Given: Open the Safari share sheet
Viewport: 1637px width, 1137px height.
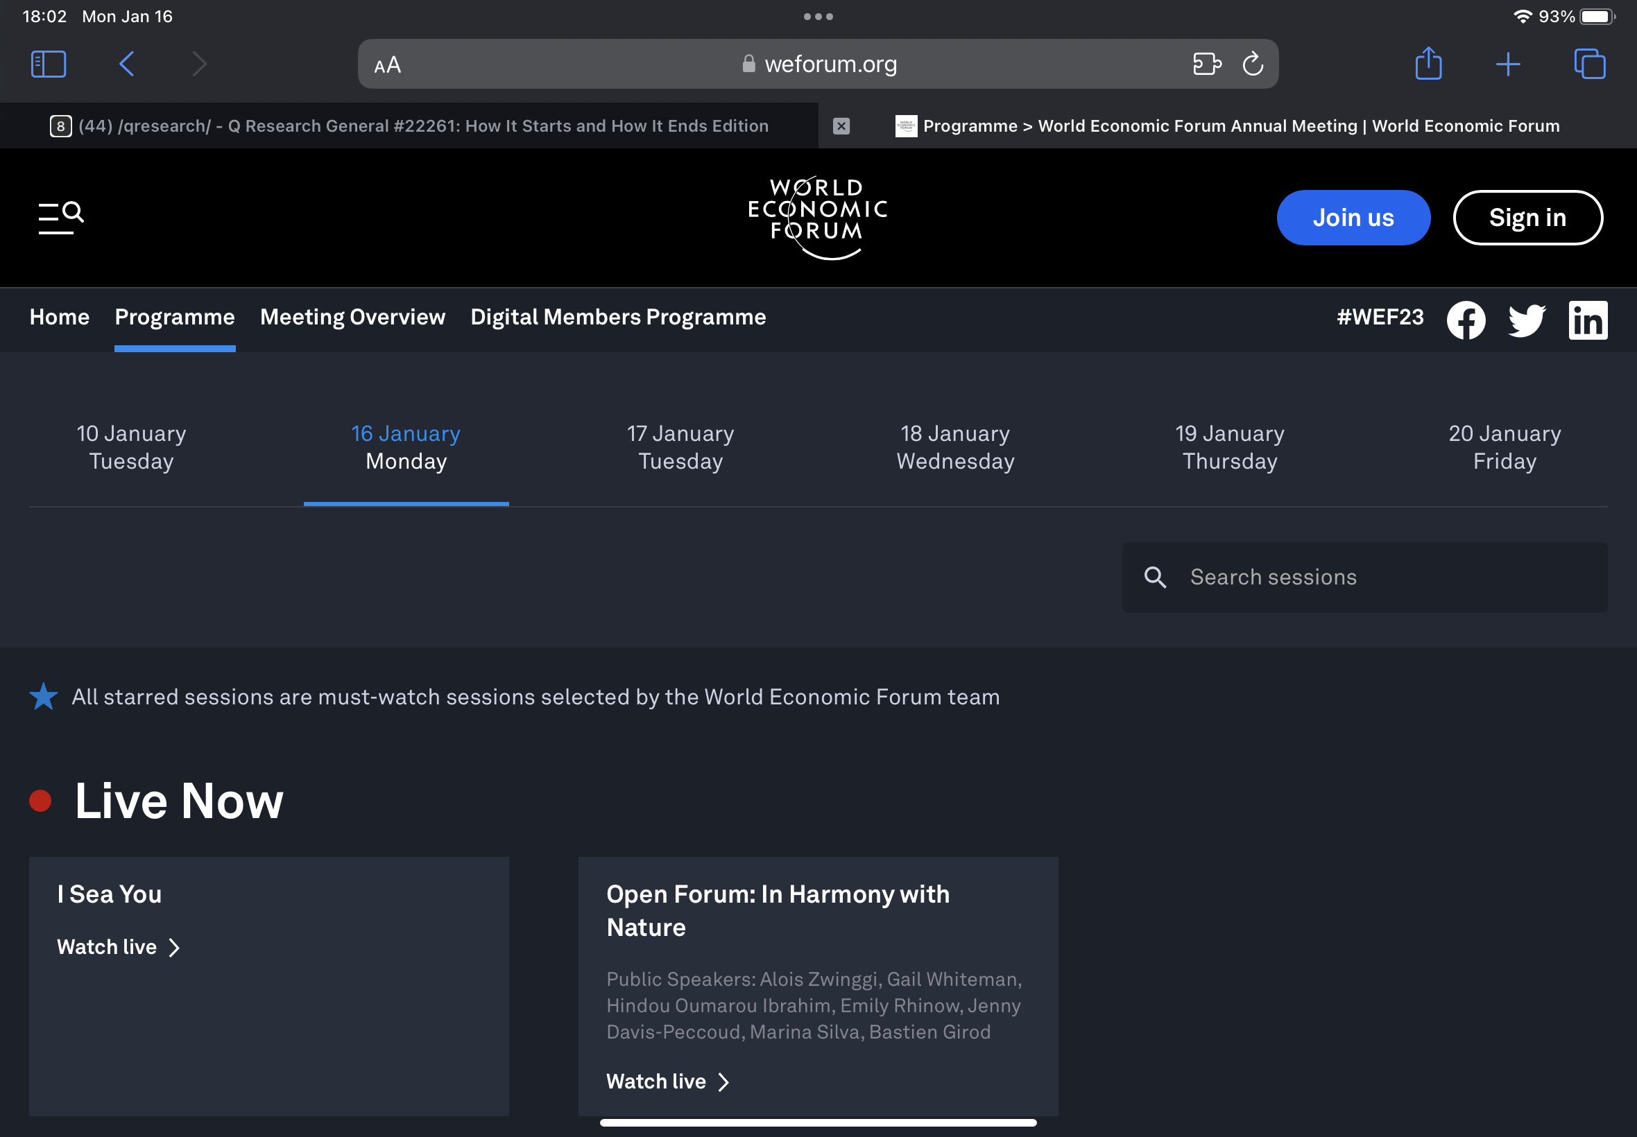Looking at the screenshot, I should click(x=1429, y=62).
